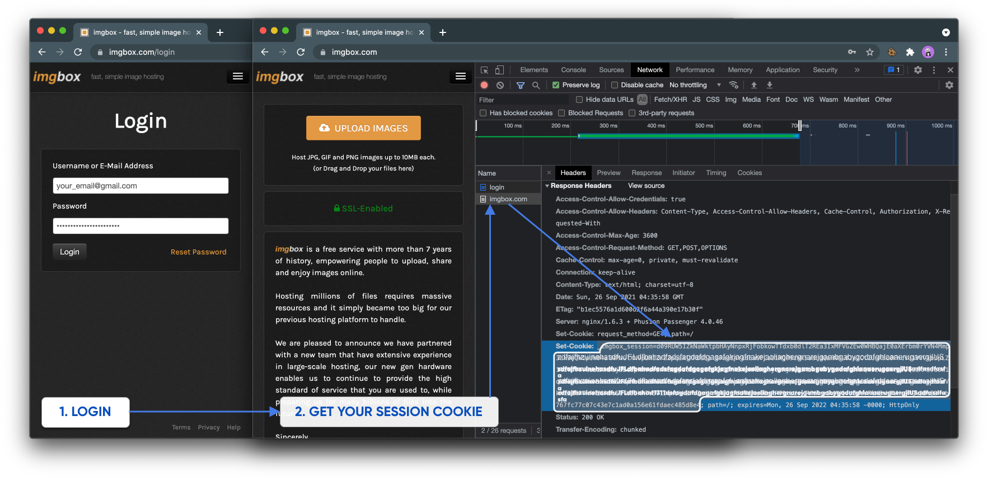Check the Has blocked cookies checkbox
Screen dimensions: 988x477
click(x=483, y=113)
